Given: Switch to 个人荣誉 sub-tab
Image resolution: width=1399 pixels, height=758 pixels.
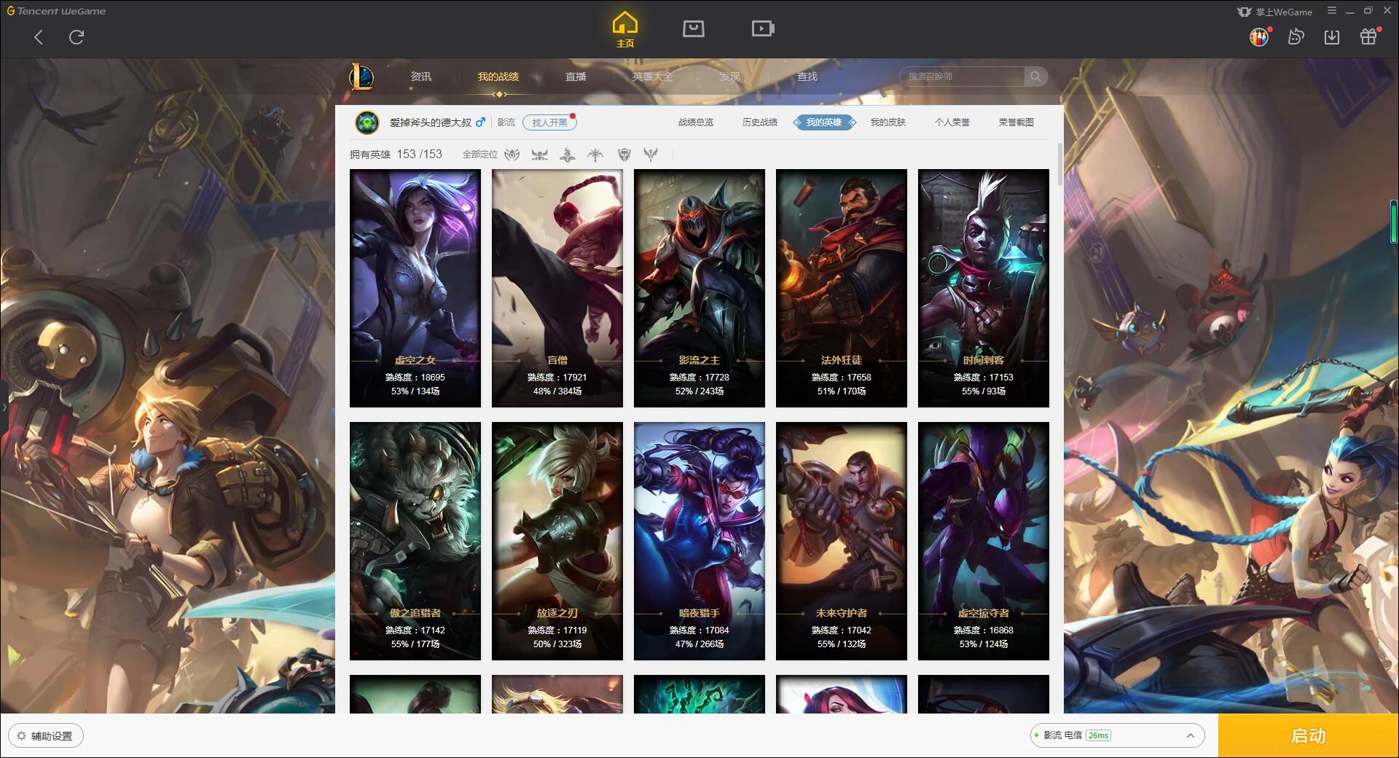Looking at the screenshot, I should pos(952,122).
